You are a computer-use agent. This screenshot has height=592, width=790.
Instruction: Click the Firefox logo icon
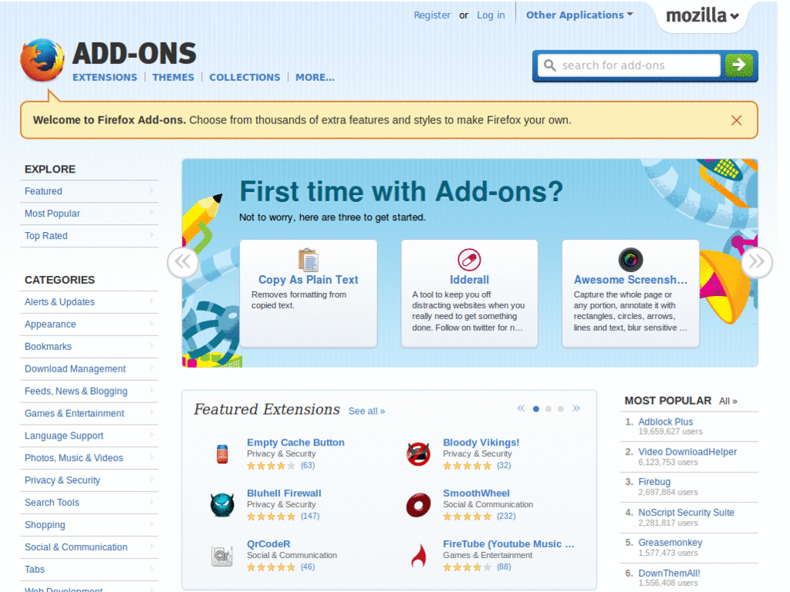pos(42,60)
